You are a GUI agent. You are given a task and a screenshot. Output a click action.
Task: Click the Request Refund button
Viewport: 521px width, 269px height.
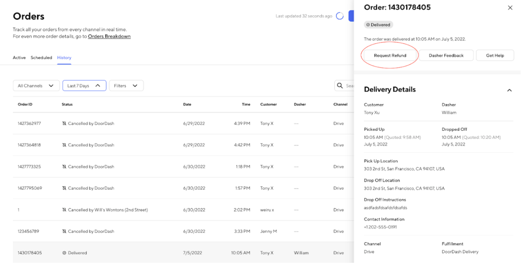(390, 55)
